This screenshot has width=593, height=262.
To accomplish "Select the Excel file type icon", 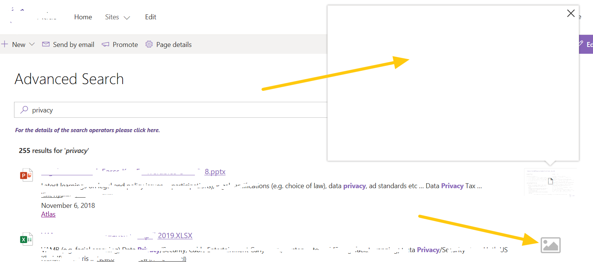I will (x=26, y=239).
